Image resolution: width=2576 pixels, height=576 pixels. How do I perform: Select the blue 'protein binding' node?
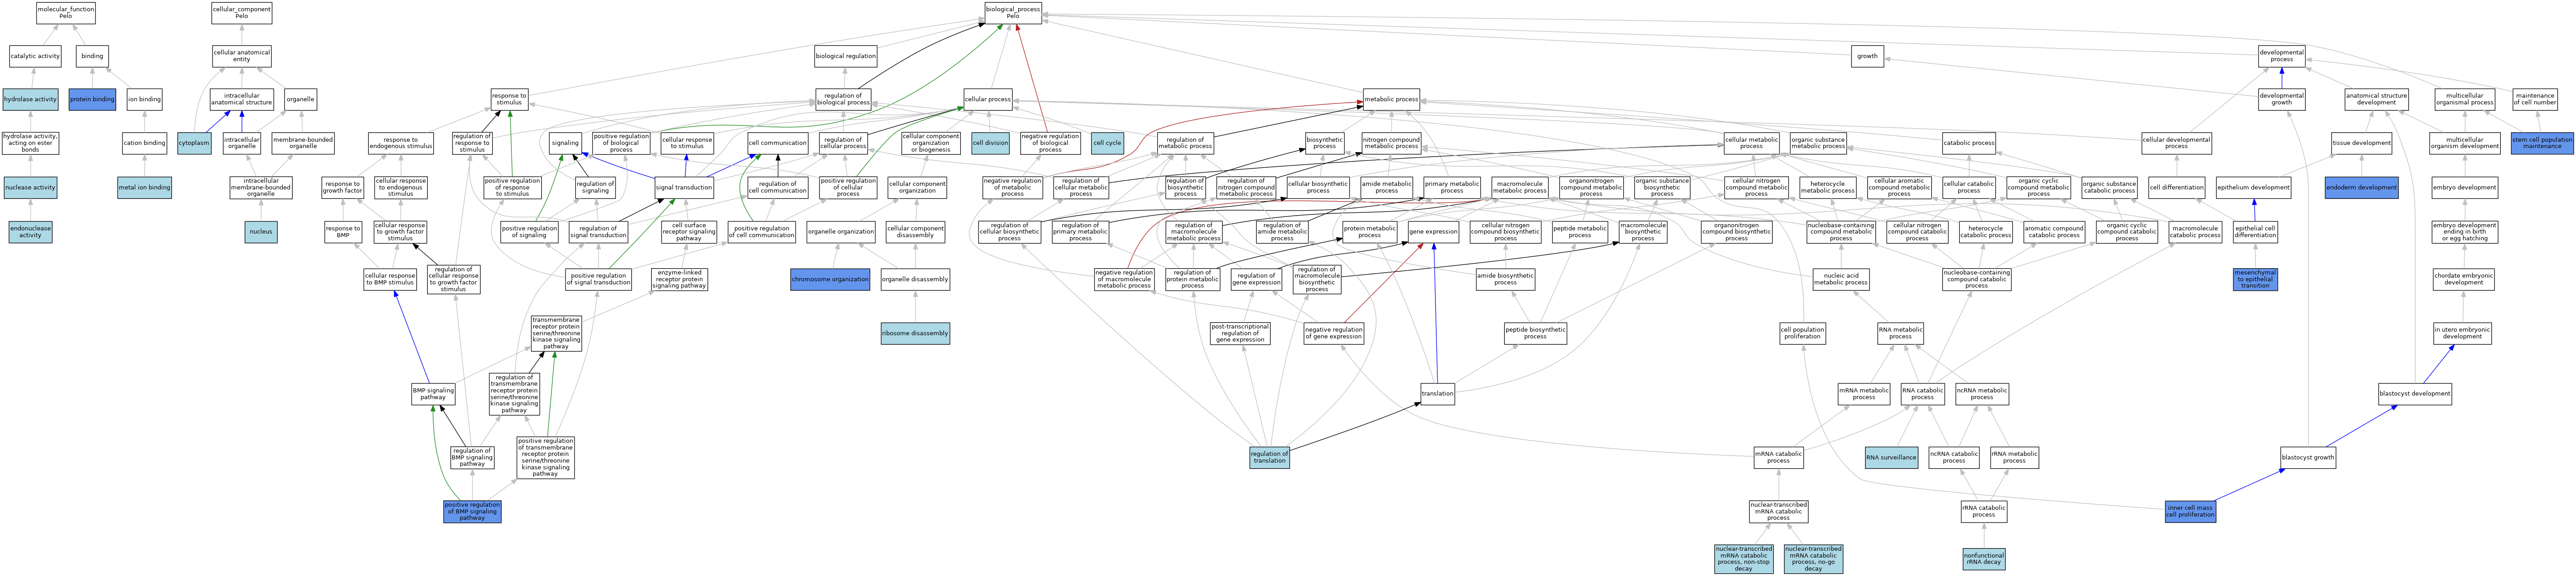[92, 99]
